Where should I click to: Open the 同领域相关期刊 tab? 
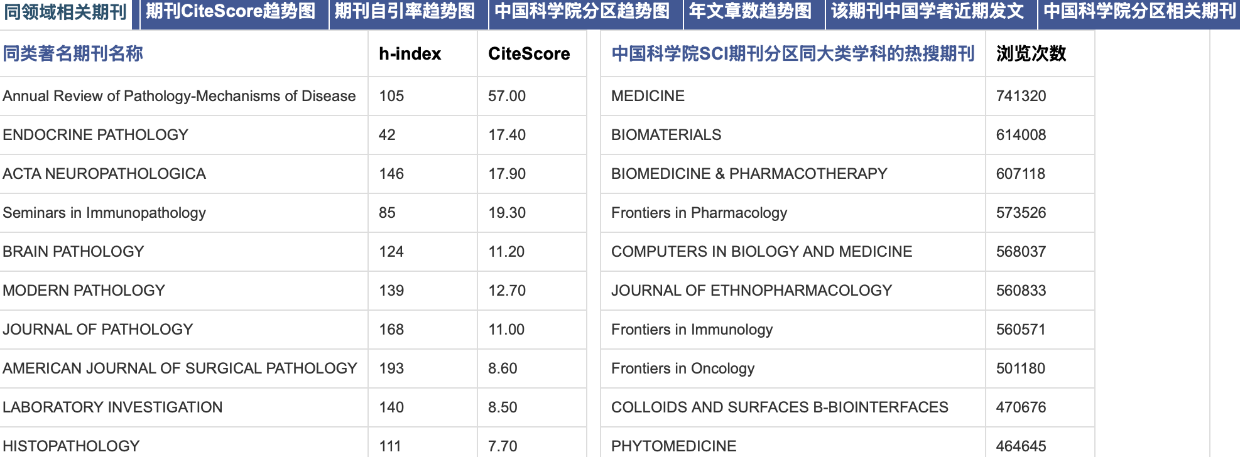(x=65, y=12)
